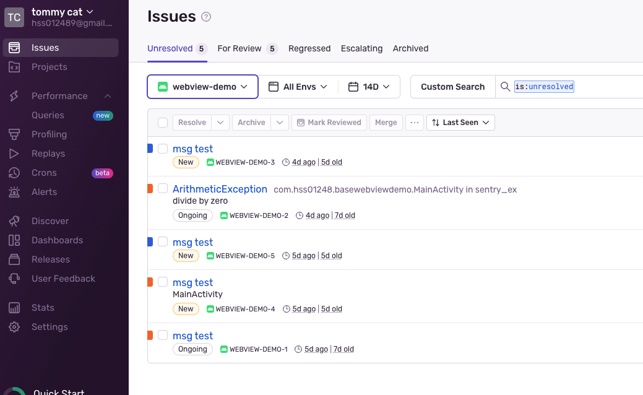Check the ArithmeticException issue checkbox
643x395 pixels.
163,188
